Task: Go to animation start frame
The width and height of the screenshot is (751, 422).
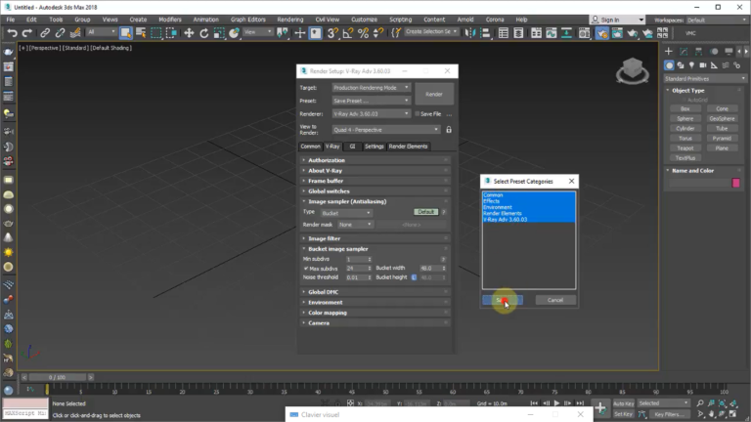Action: click(534, 403)
